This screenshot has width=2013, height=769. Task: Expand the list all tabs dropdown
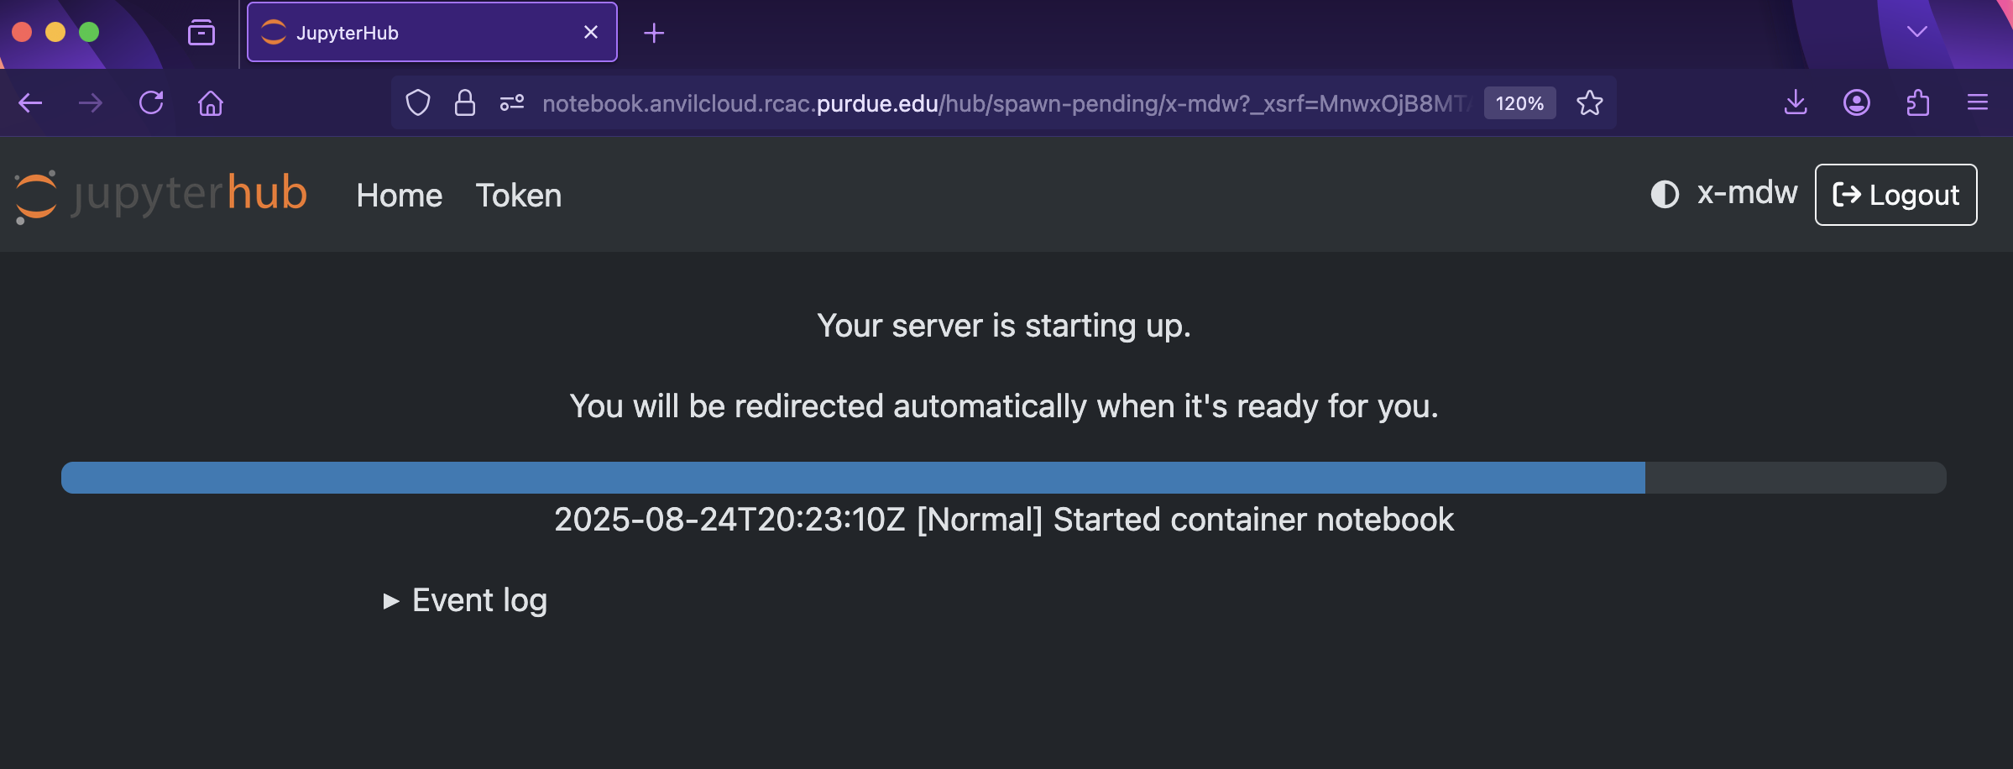[x=1917, y=32]
